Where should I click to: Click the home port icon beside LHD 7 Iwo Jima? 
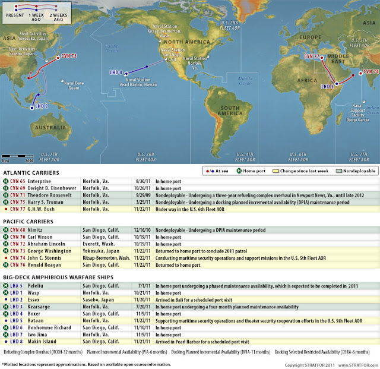coord(5,335)
